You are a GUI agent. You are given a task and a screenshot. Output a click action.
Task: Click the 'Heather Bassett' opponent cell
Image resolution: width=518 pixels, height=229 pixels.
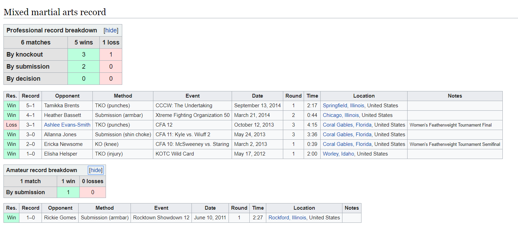pyautogui.click(x=67, y=115)
